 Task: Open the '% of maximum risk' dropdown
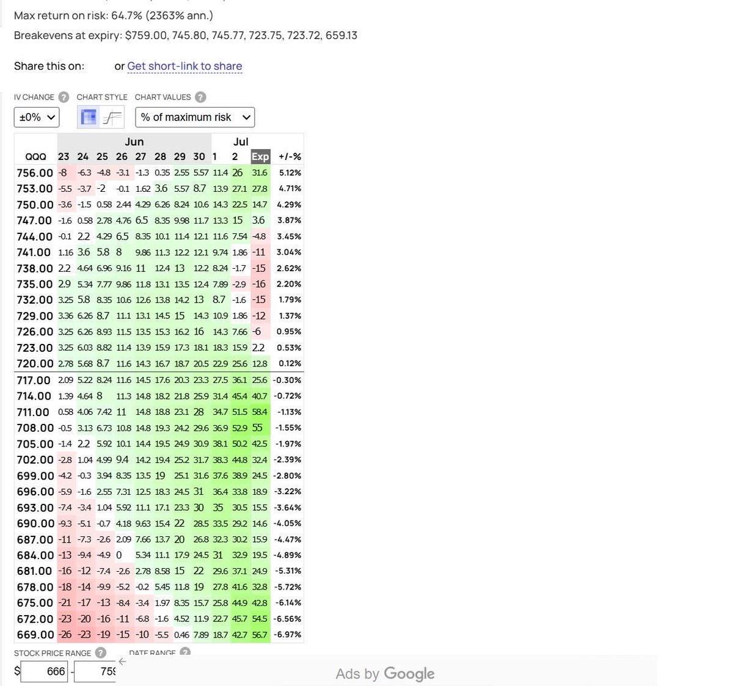(x=195, y=117)
